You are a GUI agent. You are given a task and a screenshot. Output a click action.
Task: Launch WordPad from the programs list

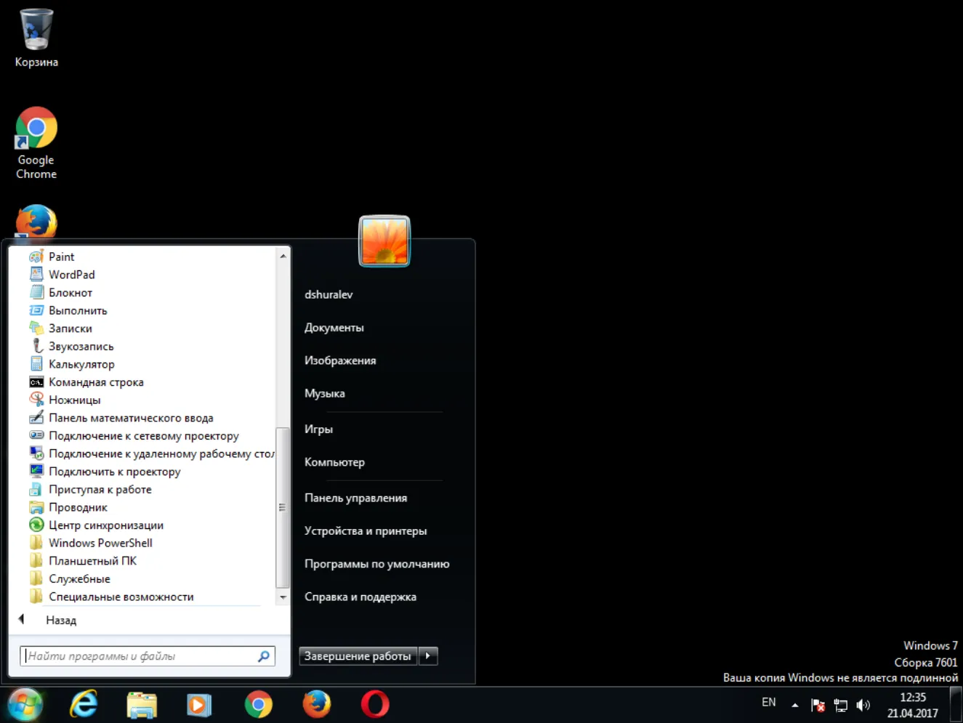(x=62, y=275)
